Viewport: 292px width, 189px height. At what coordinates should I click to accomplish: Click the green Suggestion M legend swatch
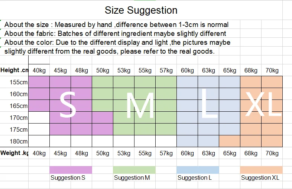coord(134,170)
